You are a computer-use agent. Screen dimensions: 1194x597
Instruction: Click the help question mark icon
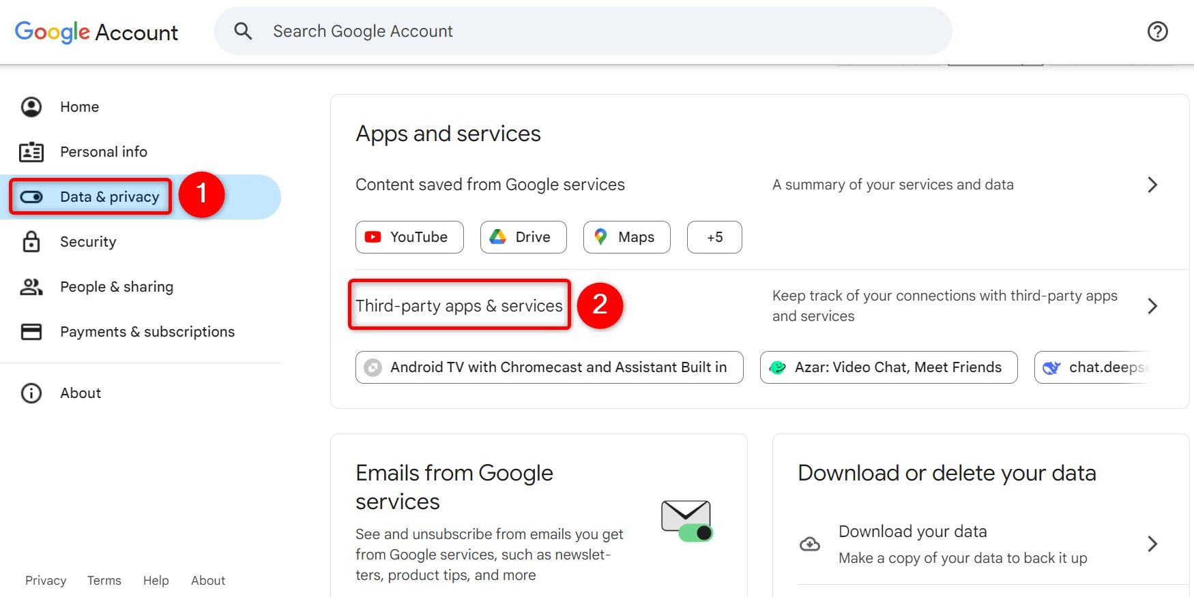tap(1157, 31)
